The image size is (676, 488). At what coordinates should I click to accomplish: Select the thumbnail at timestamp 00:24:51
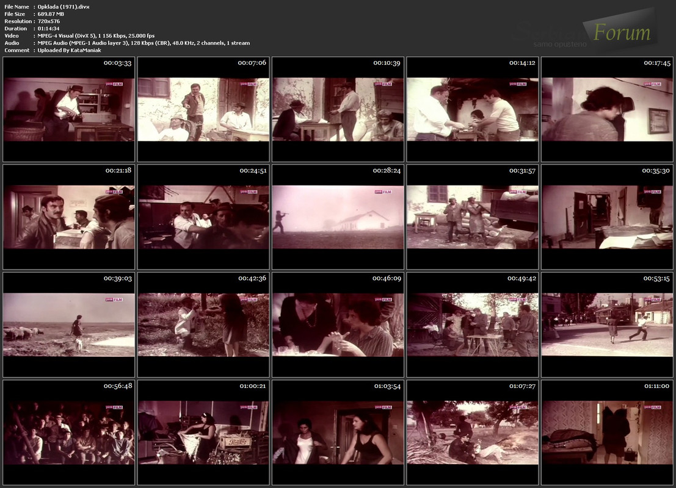203,217
